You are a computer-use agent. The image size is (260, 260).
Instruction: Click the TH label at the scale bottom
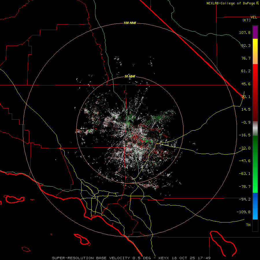(248, 225)
